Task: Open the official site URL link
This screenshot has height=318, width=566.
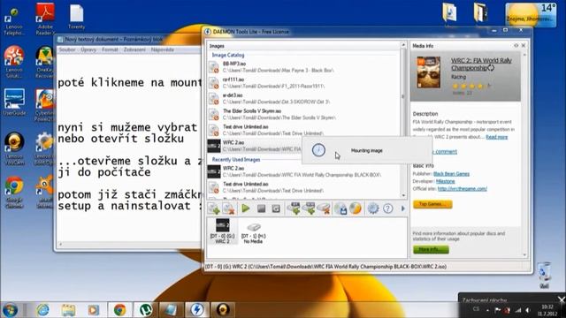Action: [462, 188]
